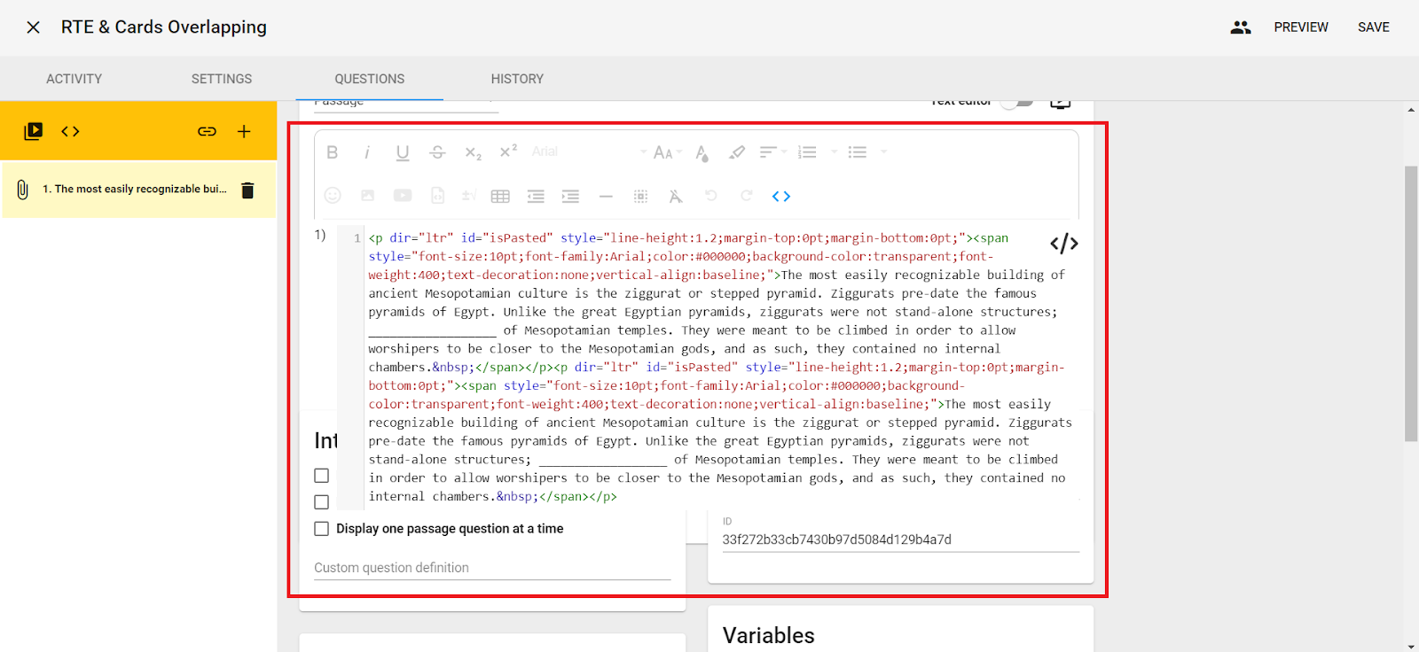The image size is (1419, 652).
Task: Check 'Display one passage question at a time'
Action: coord(322,529)
